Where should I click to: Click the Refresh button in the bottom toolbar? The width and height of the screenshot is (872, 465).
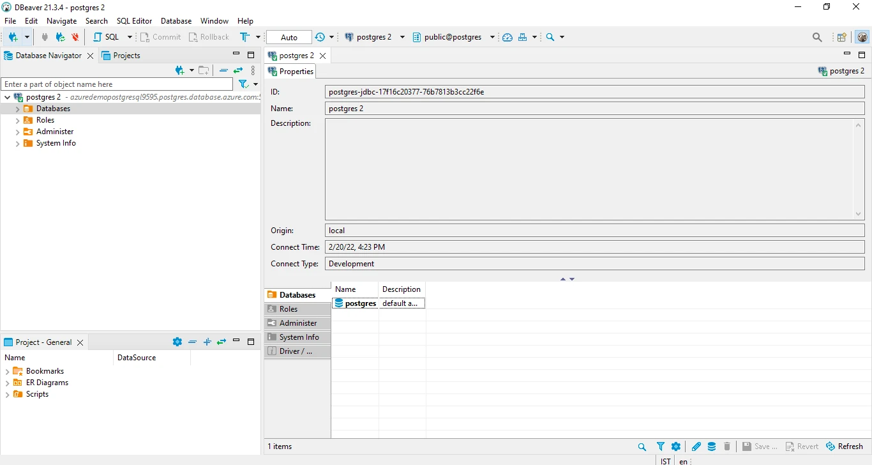[845, 446]
